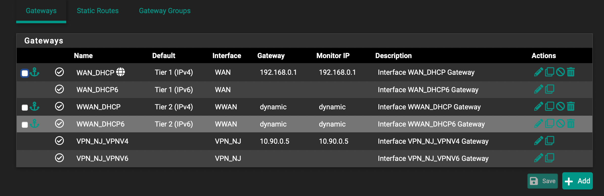Image resolution: width=604 pixels, height=196 pixels.
Task: Delete the WWAN_DHCP gateway
Action: (571, 107)
